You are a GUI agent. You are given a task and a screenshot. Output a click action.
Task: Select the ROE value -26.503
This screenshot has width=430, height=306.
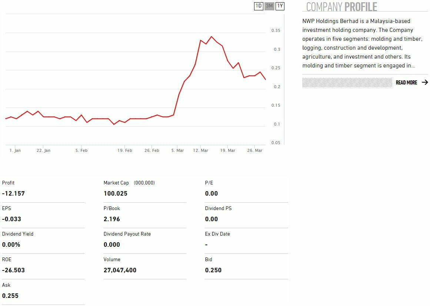[13, 270]
